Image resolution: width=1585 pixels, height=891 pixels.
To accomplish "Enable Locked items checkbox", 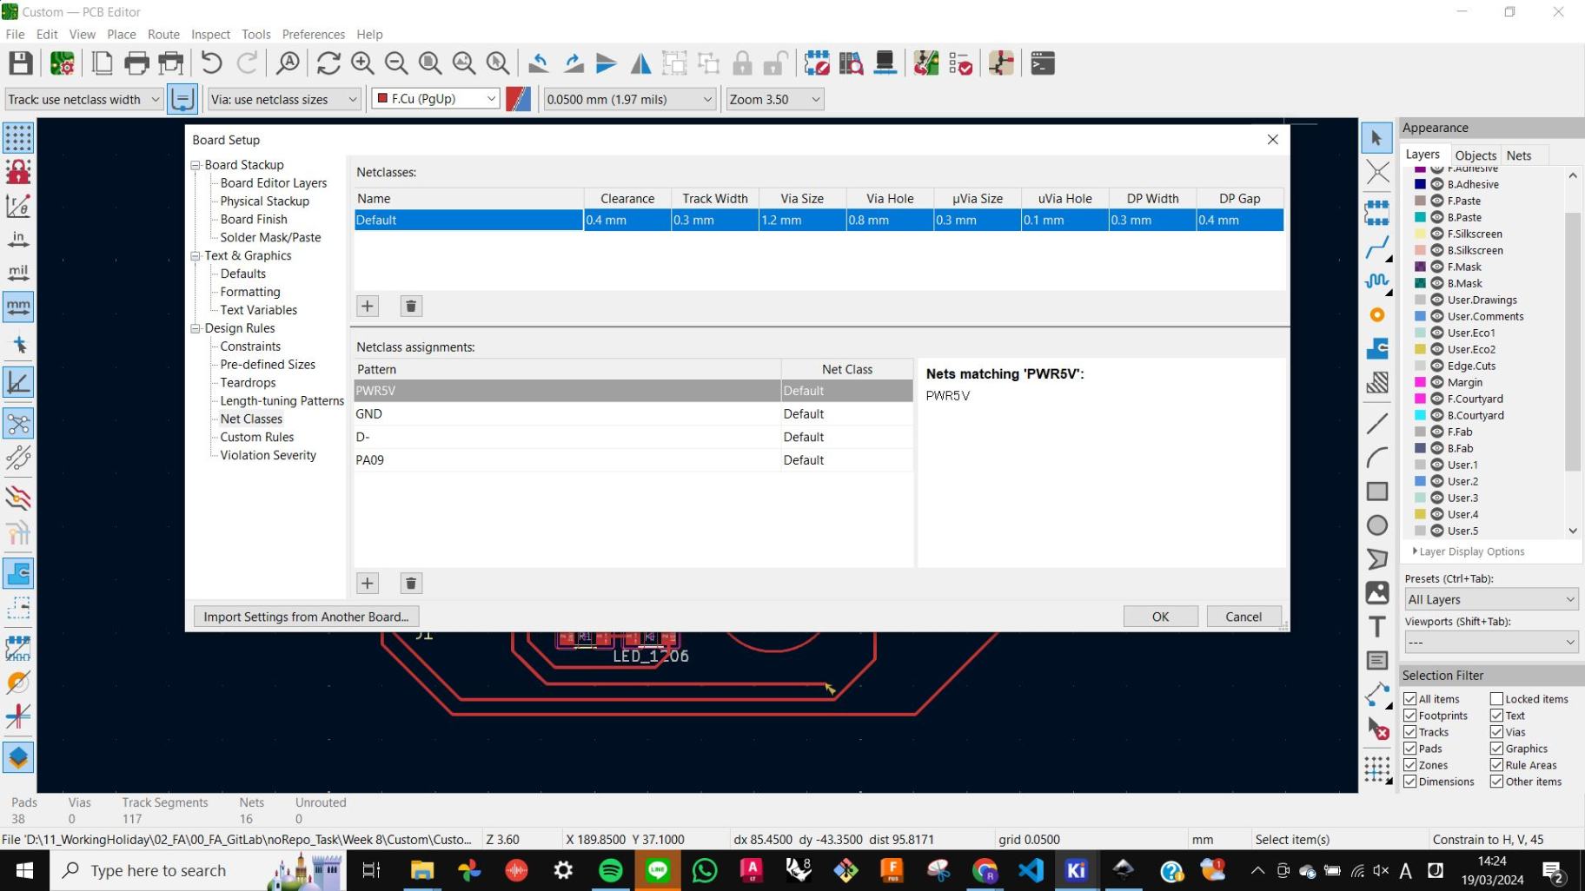I will tap(1496, 699).
